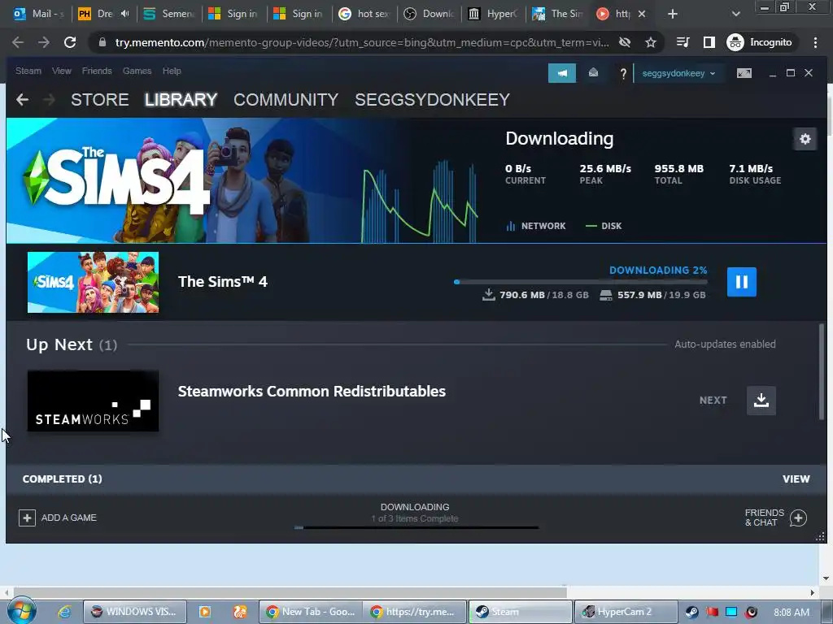The height and width of the screenshot is (624, 833).
Task: Open Chrome tab search dropdown arrow
Action: pyautogui.click(x=735, y=14)
